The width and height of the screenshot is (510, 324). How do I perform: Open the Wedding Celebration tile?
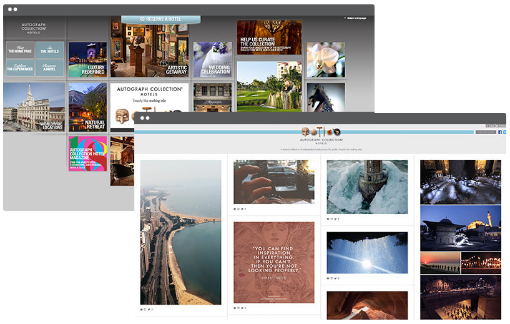click(x=212, y=59)
